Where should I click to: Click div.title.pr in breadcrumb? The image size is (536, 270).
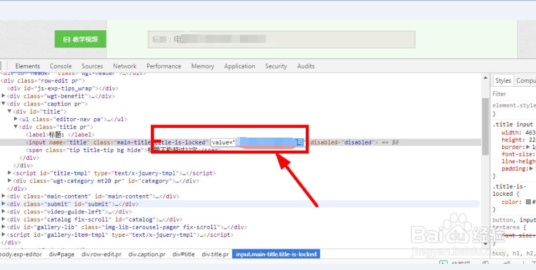coord(215,254)
